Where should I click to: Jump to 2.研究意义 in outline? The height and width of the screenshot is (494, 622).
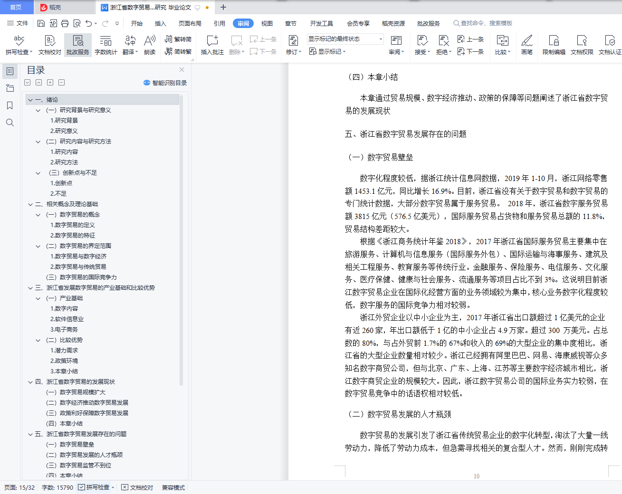pyautogui.click(x=64, y=131)
